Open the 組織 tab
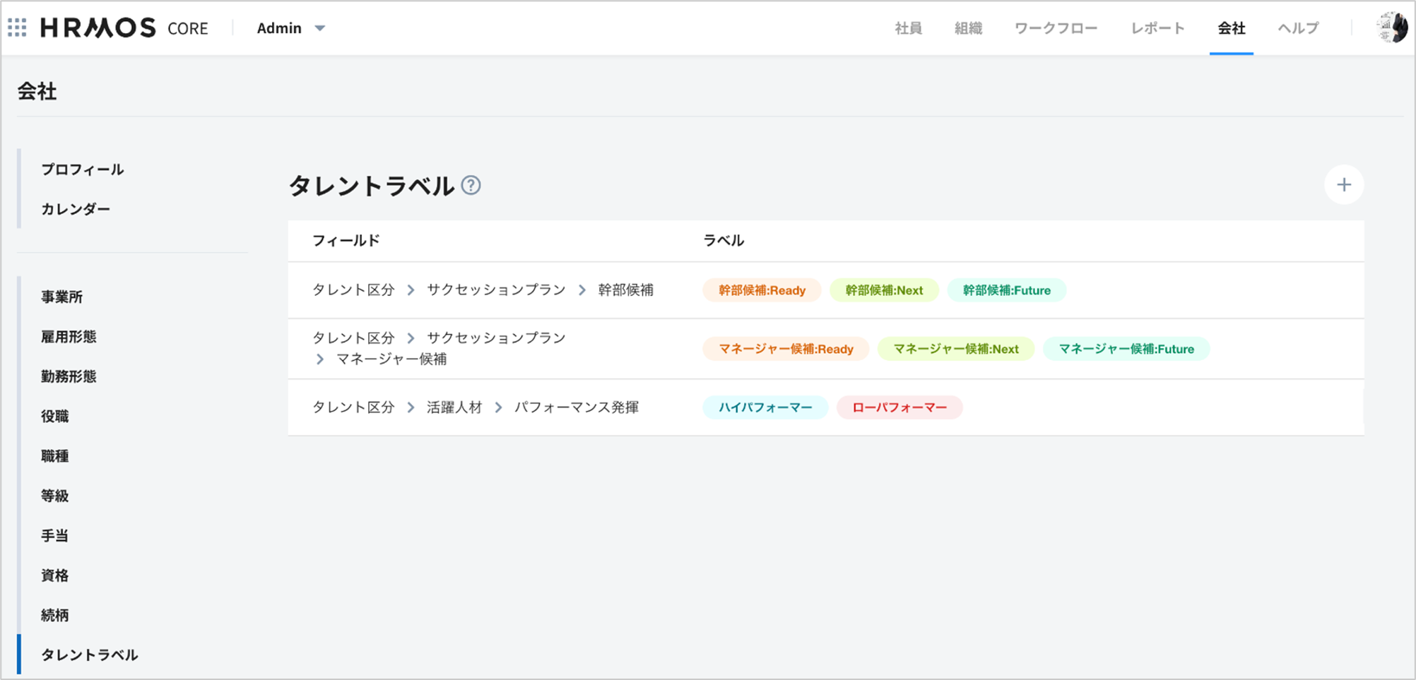The height and width of the screenshot is (680, 1416). click(968, 28)
